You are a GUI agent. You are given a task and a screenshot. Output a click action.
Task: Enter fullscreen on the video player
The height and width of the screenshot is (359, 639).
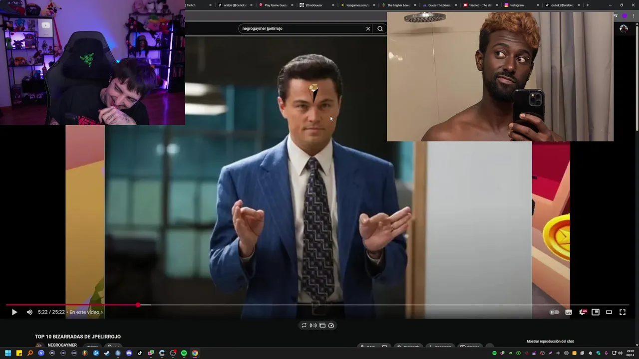click(623, 312)
